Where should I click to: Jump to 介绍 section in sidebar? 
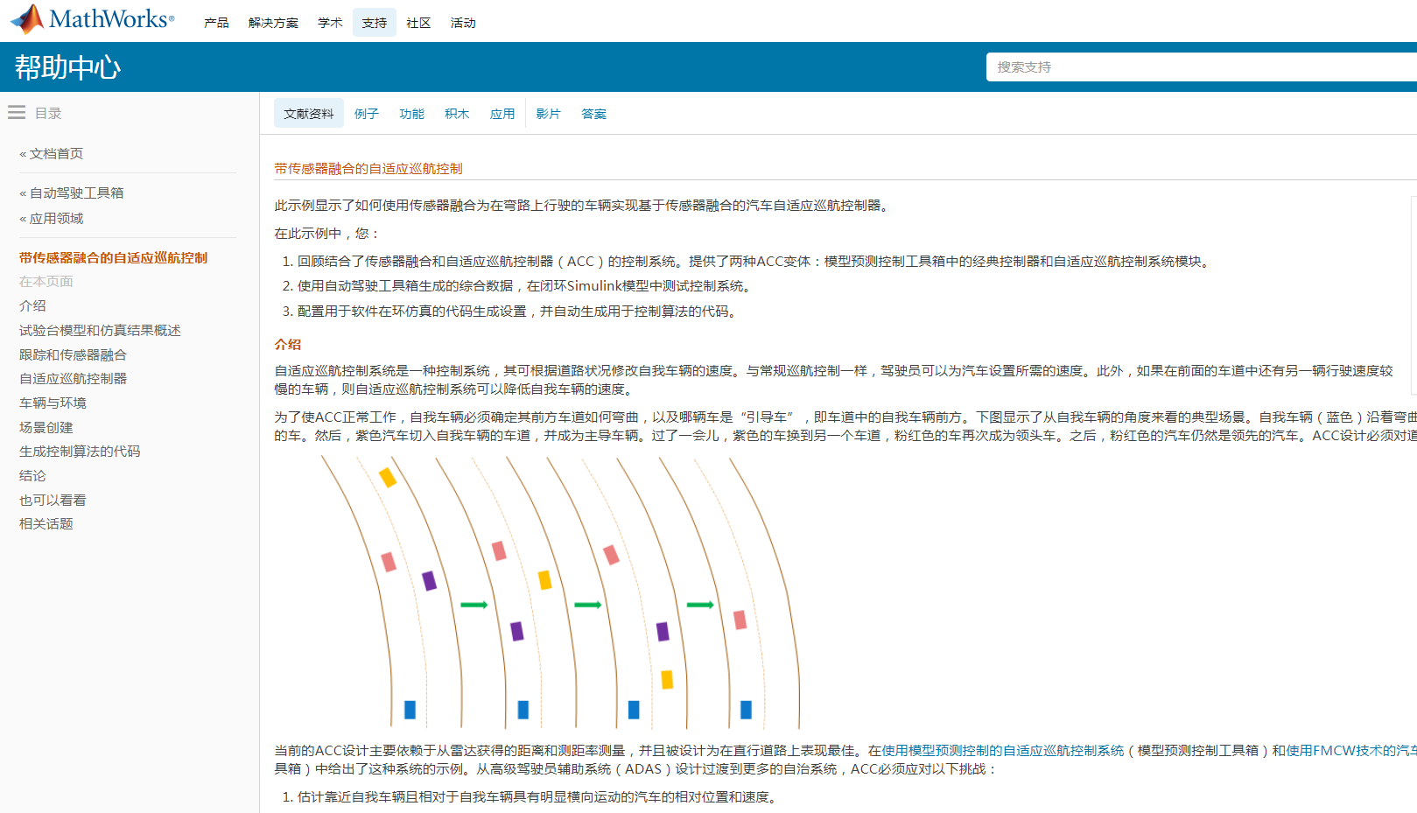tap(32, 306)
